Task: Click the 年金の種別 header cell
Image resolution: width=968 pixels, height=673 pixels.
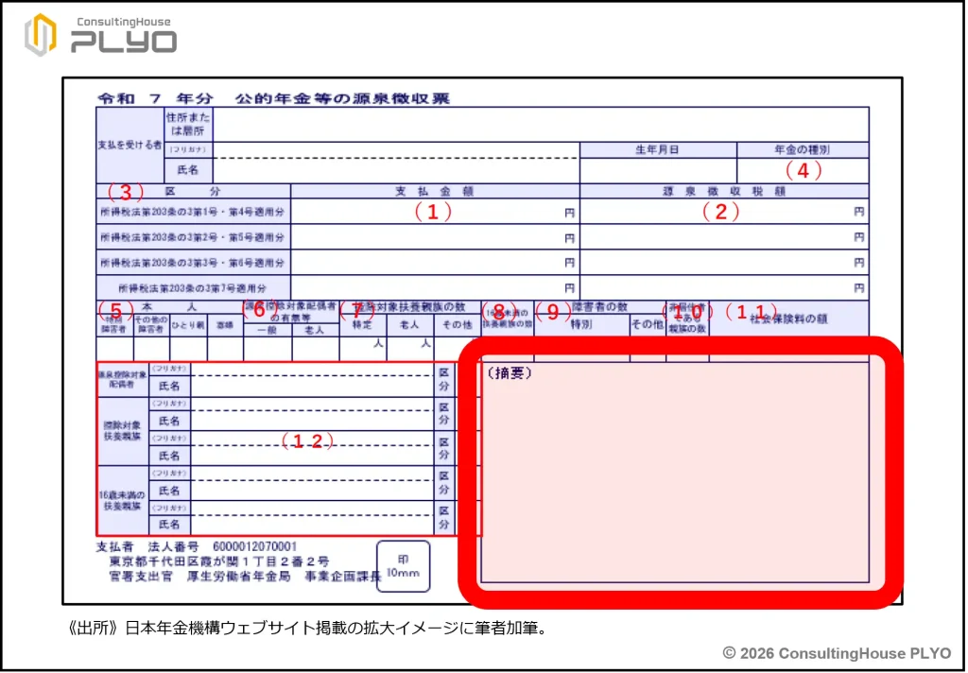Action: pos(802,149)
